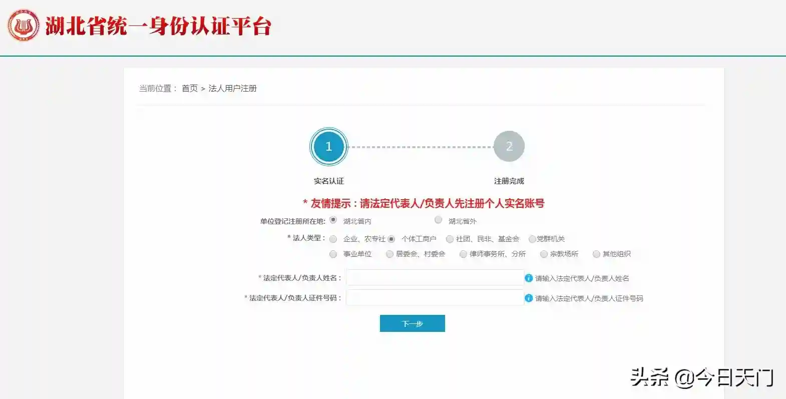Select 湖北省外 registration location
Image resolution: width=786 pixels, height=399 pixels.
coord(439,220)
